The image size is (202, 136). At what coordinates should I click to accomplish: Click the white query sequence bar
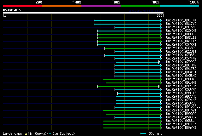pos(83,13)
